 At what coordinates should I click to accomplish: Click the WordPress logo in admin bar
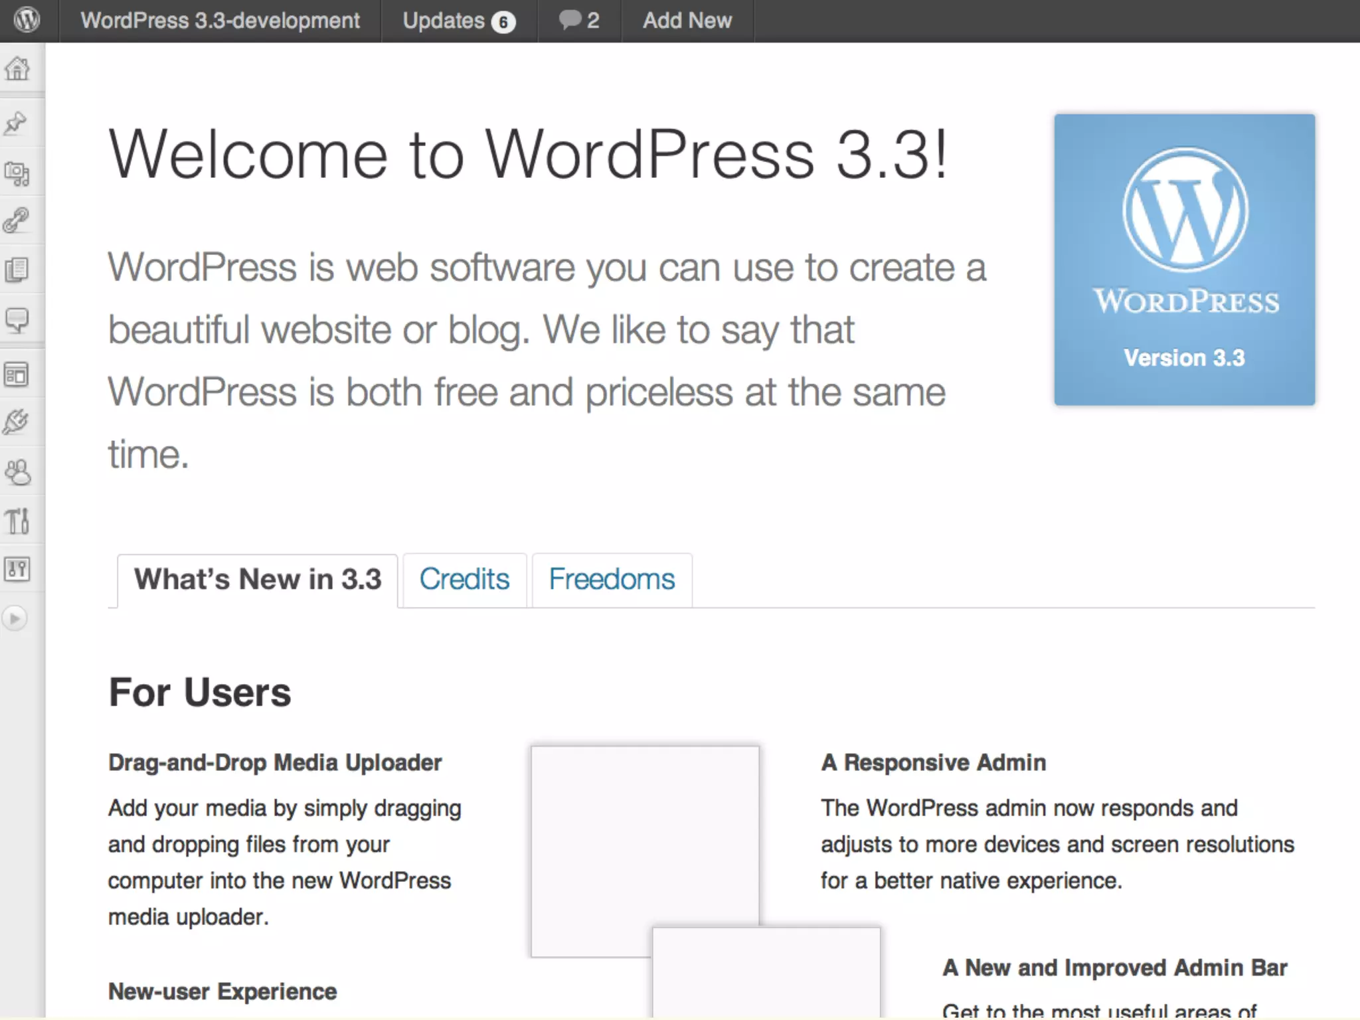(27, 20)
